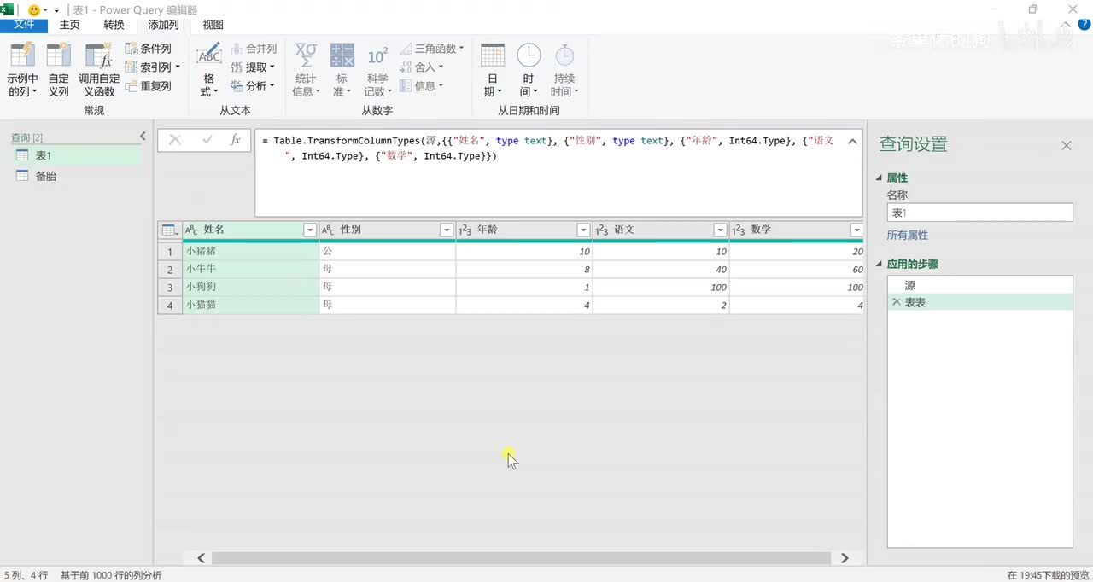Screen dimensions: 1093x582
Task: Select query 表1 in queries list
Action: 75,155
